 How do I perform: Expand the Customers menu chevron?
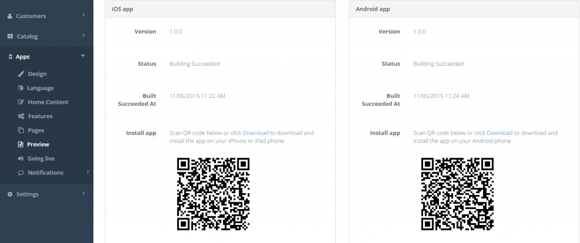(84, 15)
